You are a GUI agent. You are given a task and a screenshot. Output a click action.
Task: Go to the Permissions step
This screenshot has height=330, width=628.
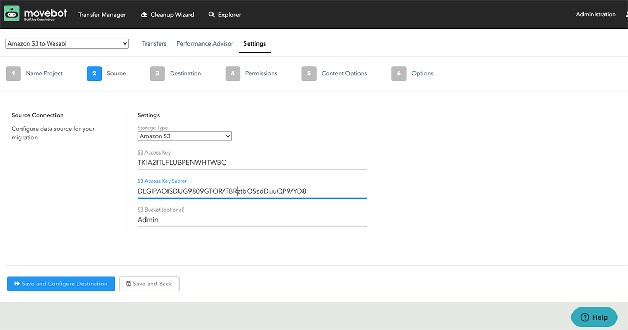[x=261, y=73]
